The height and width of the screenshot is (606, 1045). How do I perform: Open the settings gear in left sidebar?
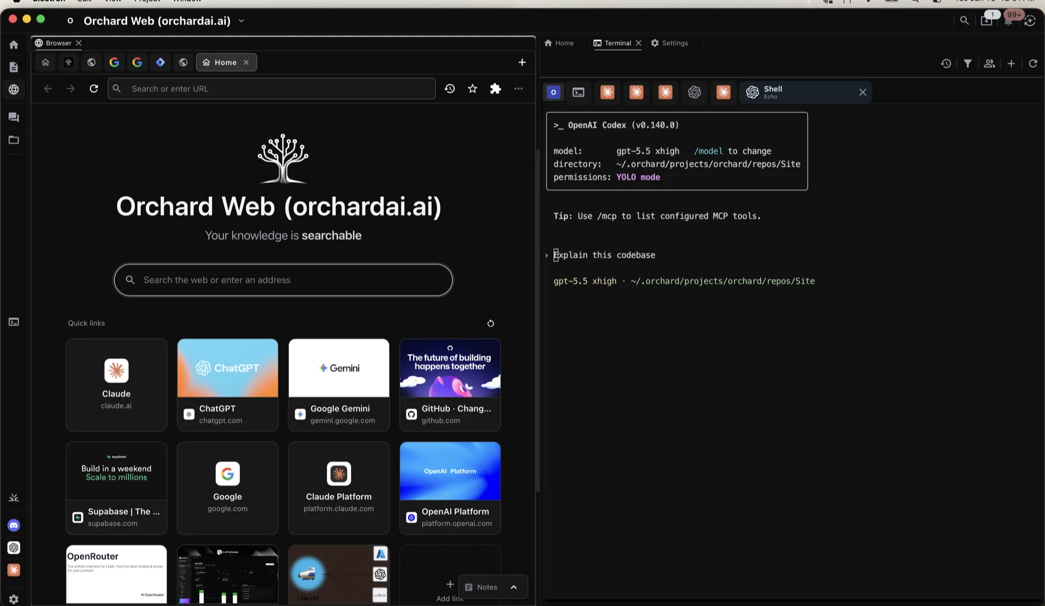[14, 599]
